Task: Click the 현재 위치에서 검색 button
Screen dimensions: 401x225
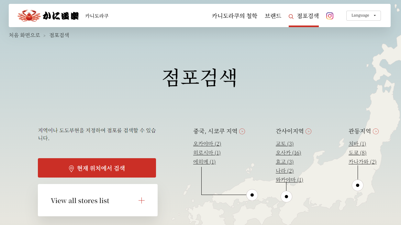Action: click(97, 168)
